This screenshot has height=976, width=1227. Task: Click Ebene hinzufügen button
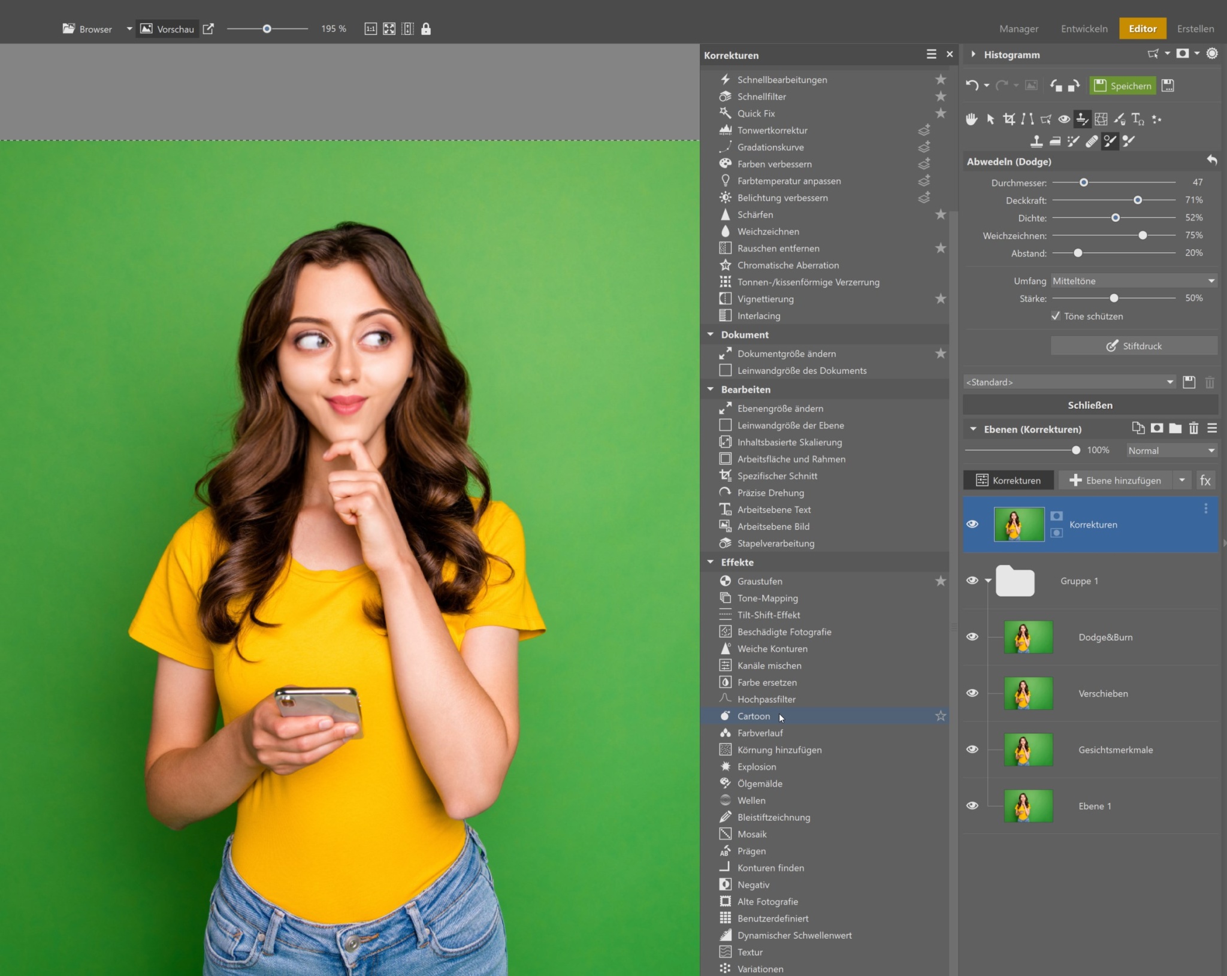(1116, 481)
